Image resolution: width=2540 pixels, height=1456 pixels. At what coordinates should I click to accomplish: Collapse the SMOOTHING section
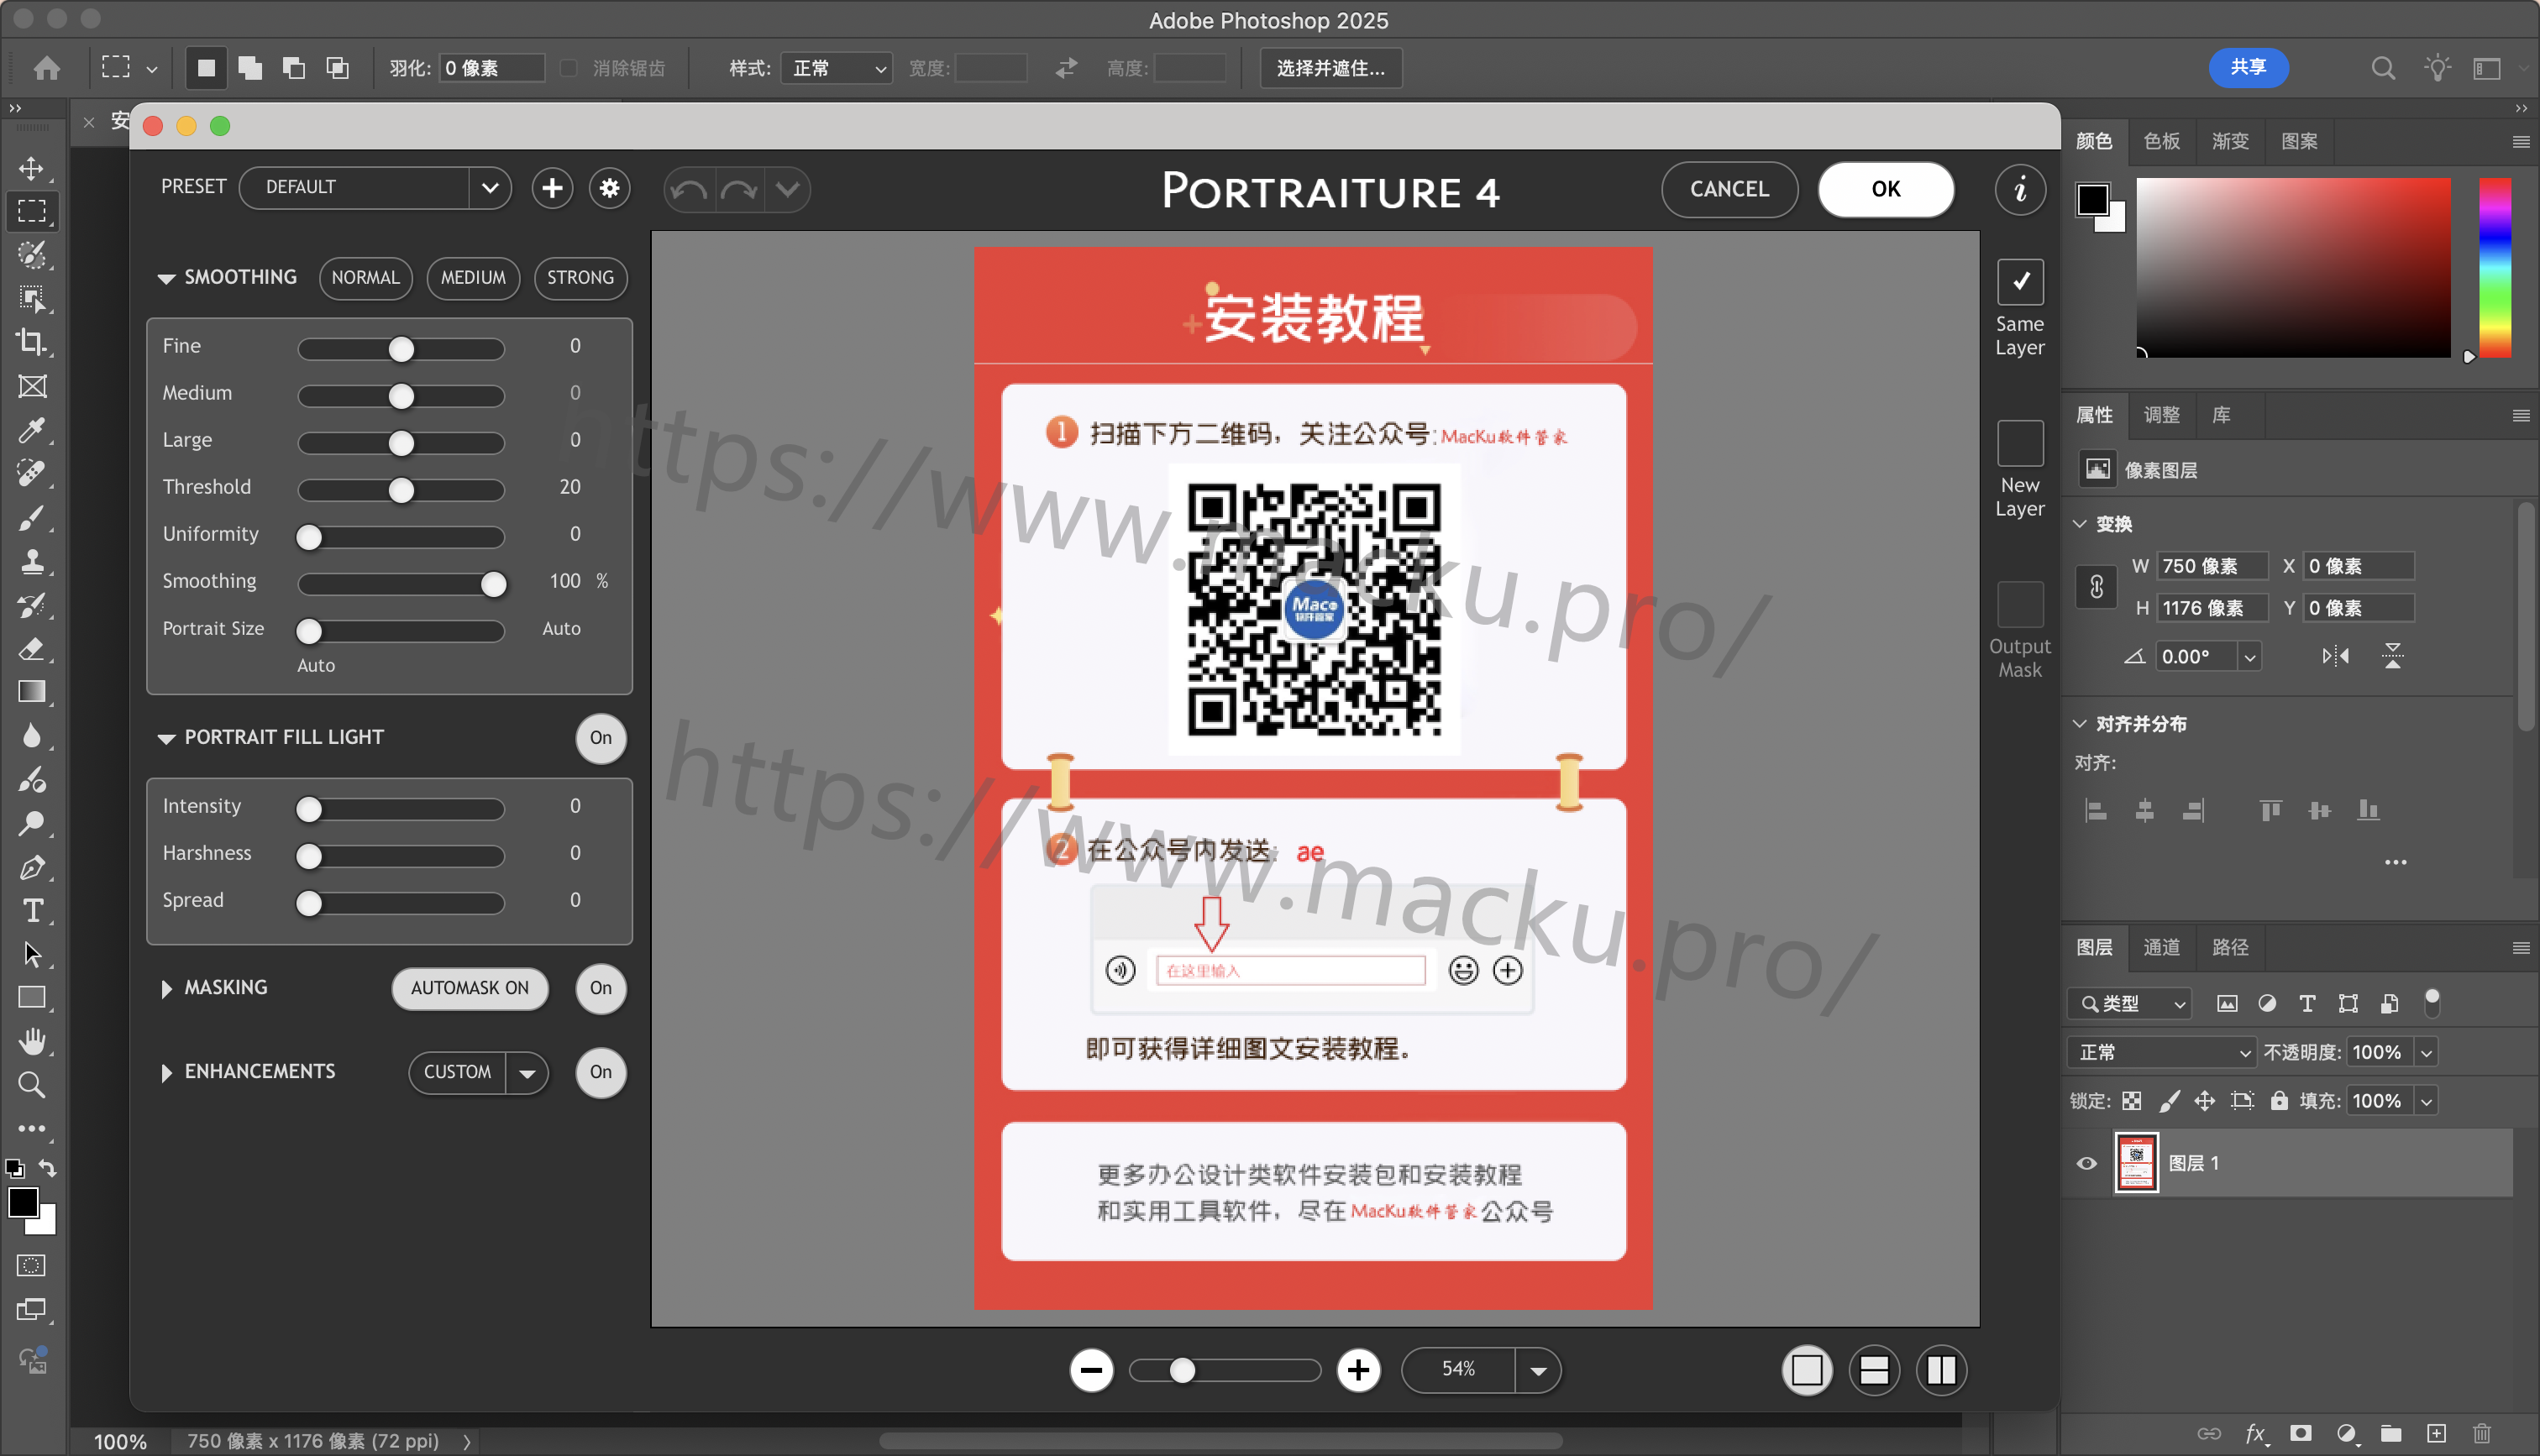click(167, 278)
